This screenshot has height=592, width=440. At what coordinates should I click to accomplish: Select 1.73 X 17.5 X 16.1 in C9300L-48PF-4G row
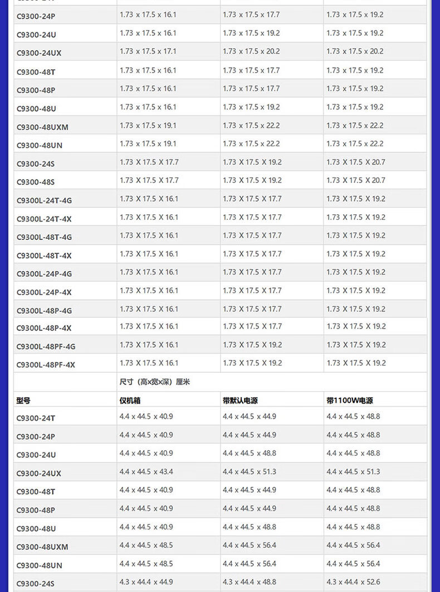[149, 345]
